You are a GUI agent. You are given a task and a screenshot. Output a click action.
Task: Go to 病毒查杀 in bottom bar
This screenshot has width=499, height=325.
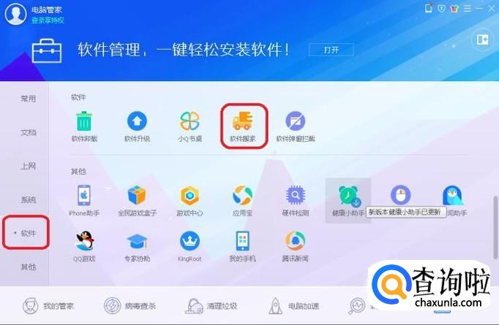[130, 306]
